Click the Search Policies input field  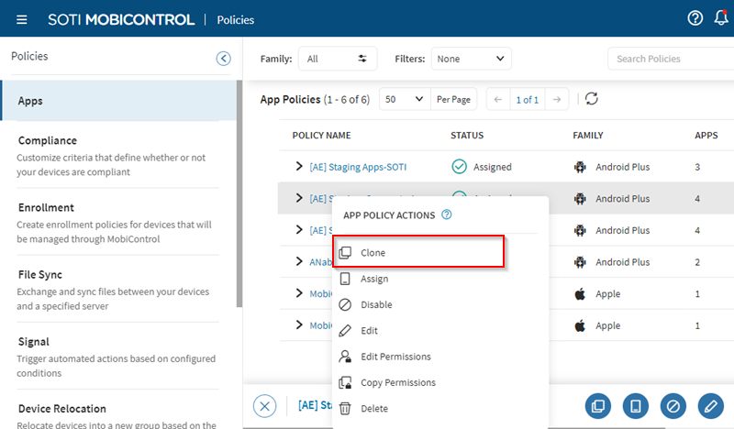(670, 59)
